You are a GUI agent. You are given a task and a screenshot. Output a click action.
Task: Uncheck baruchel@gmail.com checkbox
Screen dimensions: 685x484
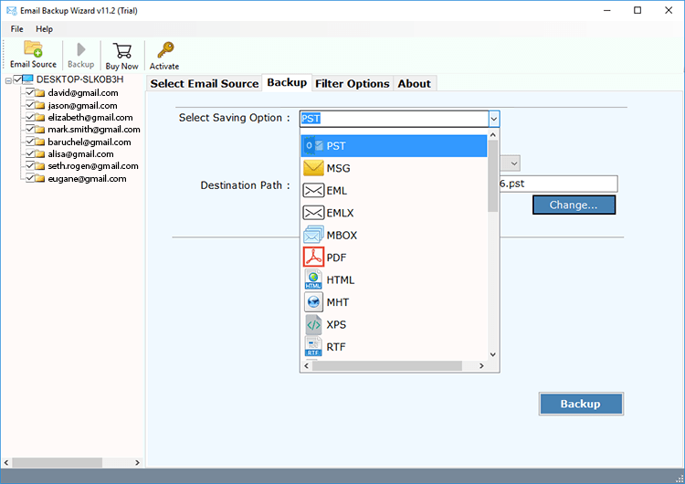30,142
